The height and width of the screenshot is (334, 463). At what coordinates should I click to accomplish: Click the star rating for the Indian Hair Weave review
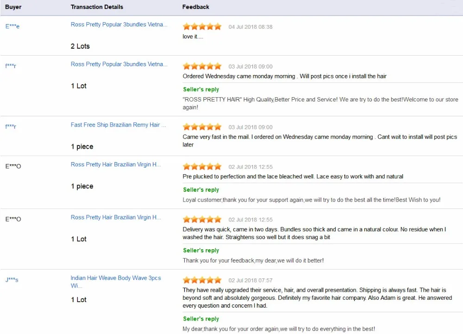click(202, 280)
